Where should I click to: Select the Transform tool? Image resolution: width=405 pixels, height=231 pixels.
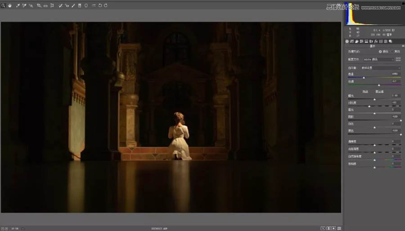(52, 5)
